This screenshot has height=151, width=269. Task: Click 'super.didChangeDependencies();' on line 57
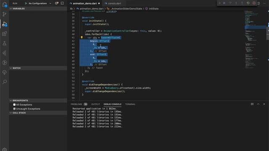105,91
